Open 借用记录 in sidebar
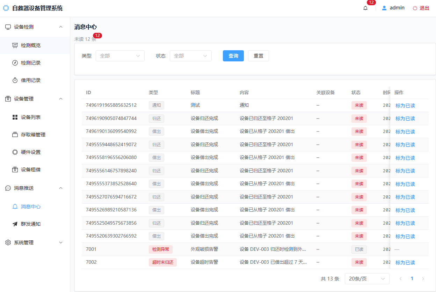Image resolution: width=436 pixels, height=292 pixels. [x=35, y=80]
